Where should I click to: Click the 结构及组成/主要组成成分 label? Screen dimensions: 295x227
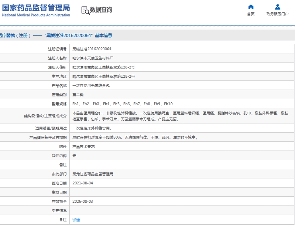(x=45, y=116)
